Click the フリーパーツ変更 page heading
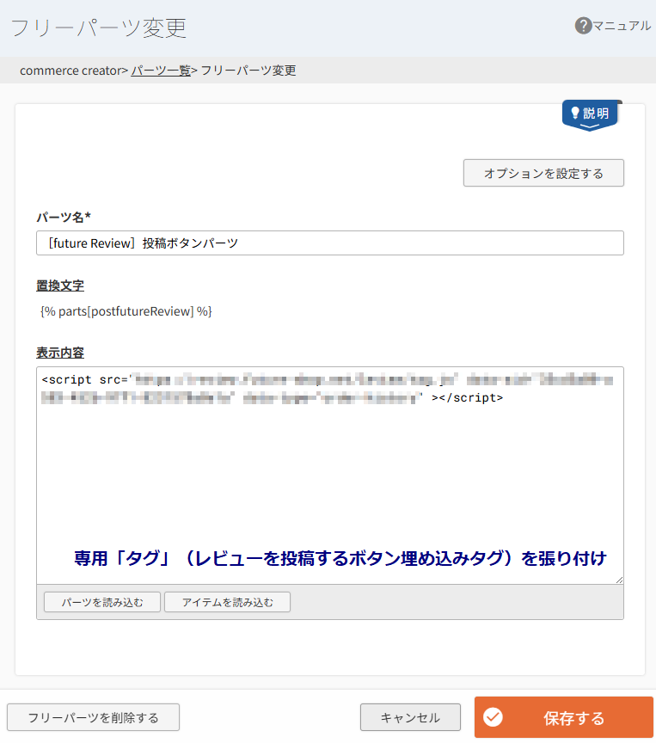Image resolution: width=656 pixels, height=743 pixels. [x=98, y=28]
